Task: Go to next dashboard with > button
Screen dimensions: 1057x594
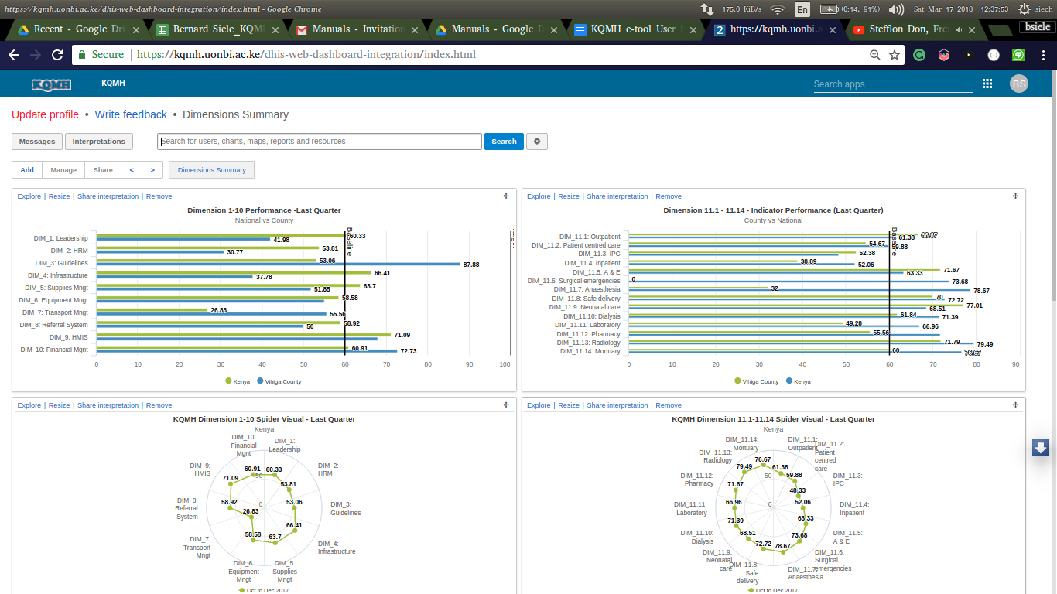Action: point(153,170)
